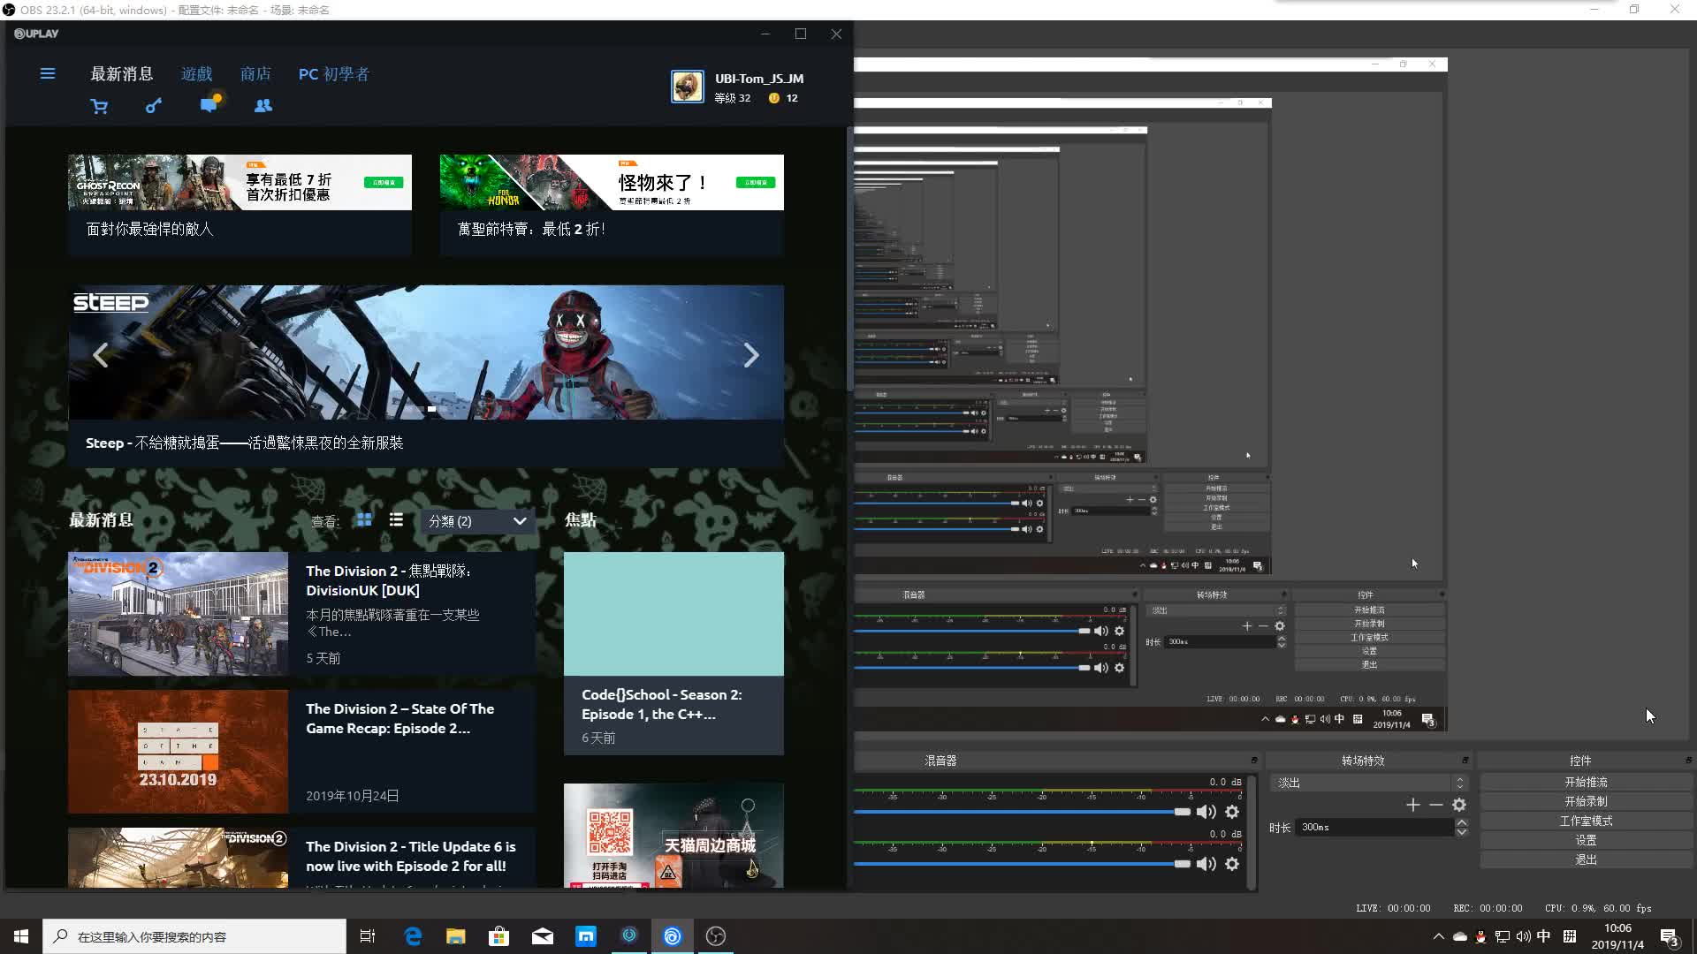
Task: Undock the 控件 controls panel
Action: tap(1688, 761)
